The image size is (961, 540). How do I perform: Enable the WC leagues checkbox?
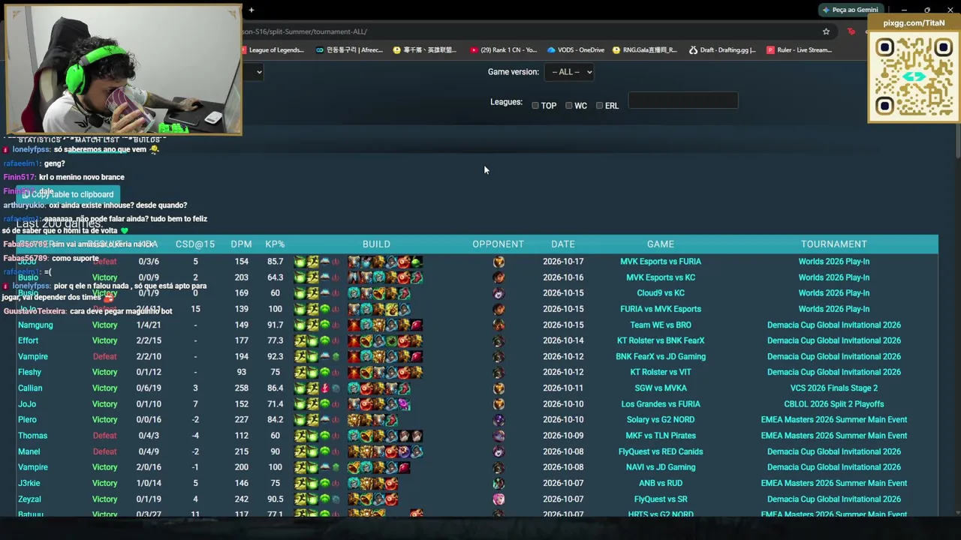pos(568,106)
